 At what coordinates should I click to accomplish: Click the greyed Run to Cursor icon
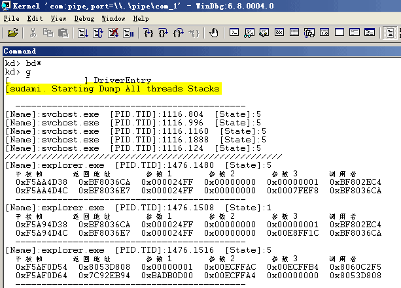click(x=194, y=33)
